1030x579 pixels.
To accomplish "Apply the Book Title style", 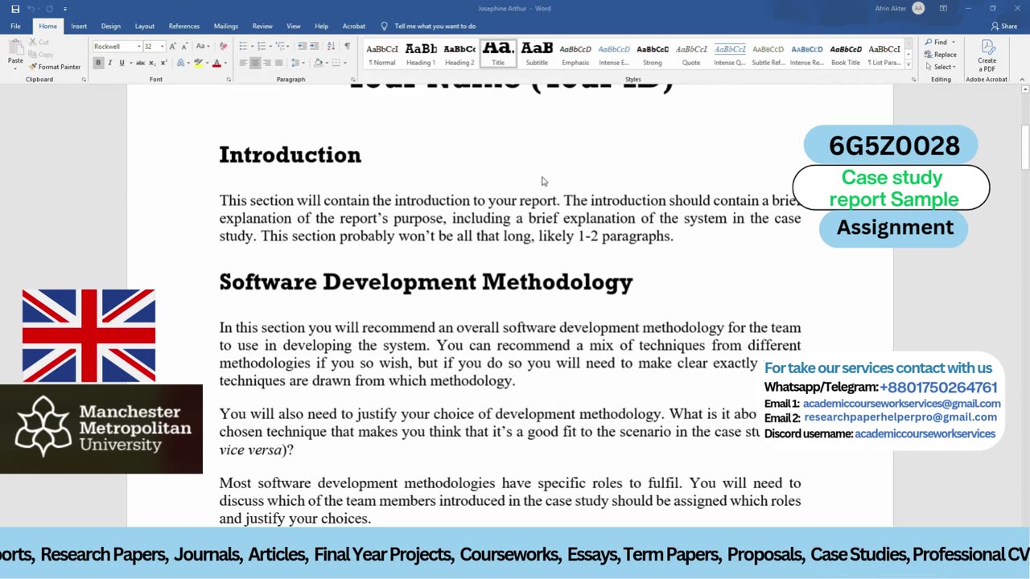I will (846, 54).
